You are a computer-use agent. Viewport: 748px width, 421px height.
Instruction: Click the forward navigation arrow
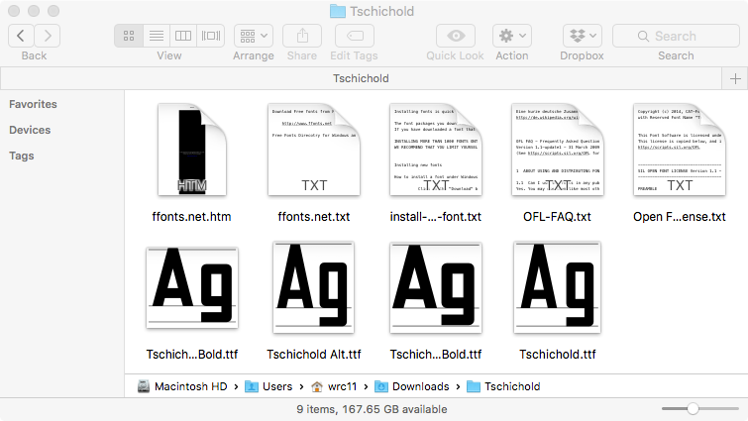(47, 36)
